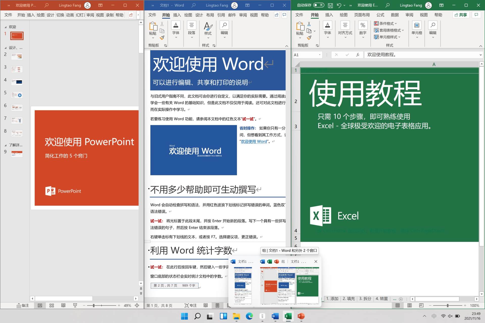Screen dimensions: 485x323
Task: Open File Explorer from the taskbar
Action: coord(236,316)
